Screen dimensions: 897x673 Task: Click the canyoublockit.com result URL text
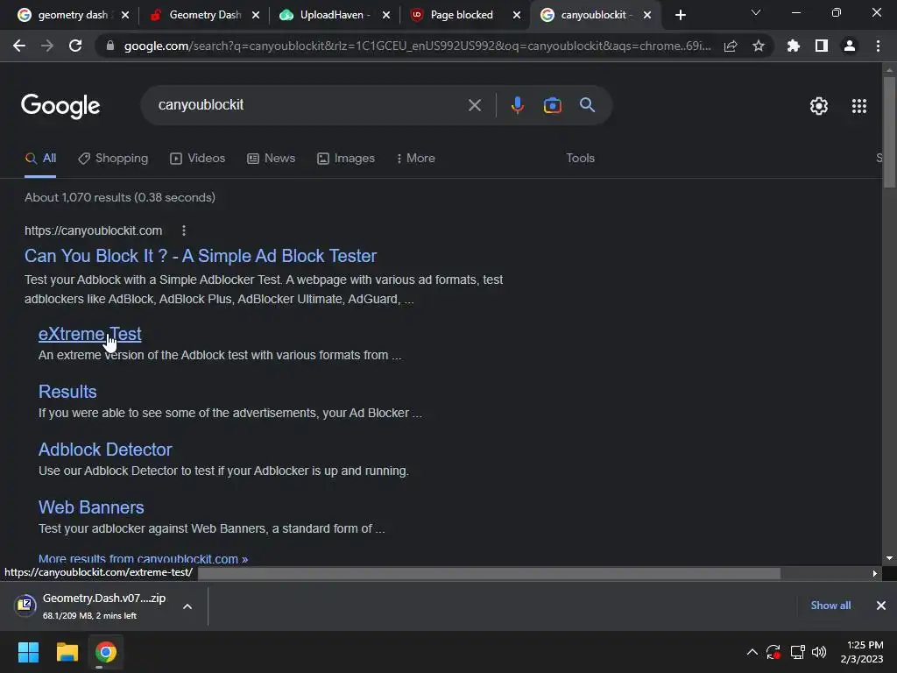coord(93,230)
